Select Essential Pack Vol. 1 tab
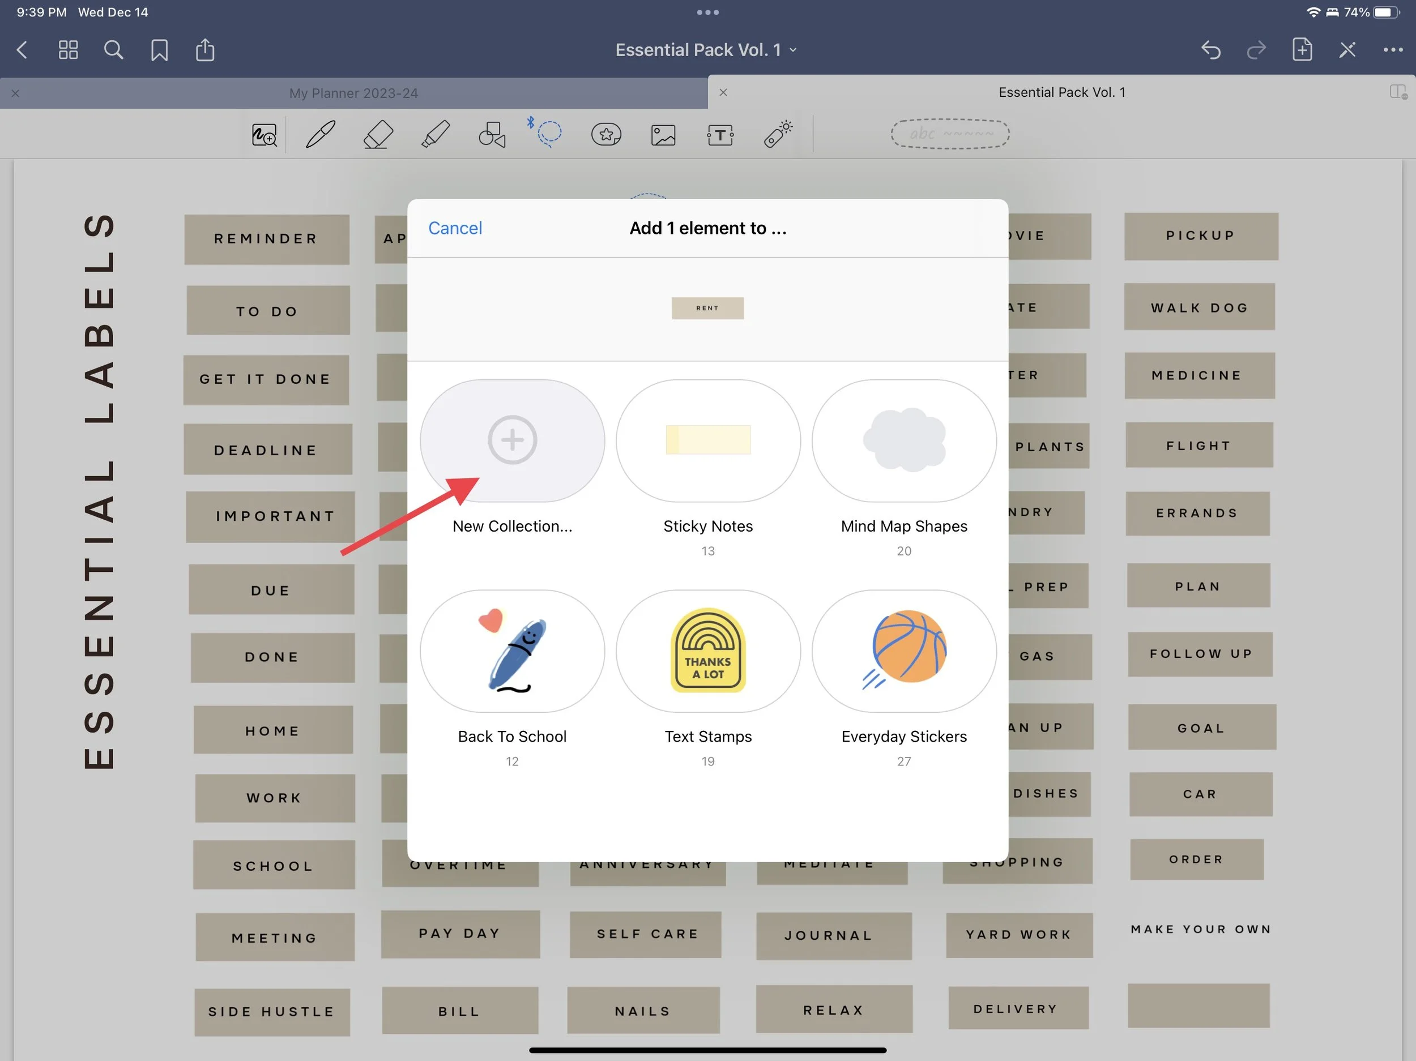 point(1061,92)
